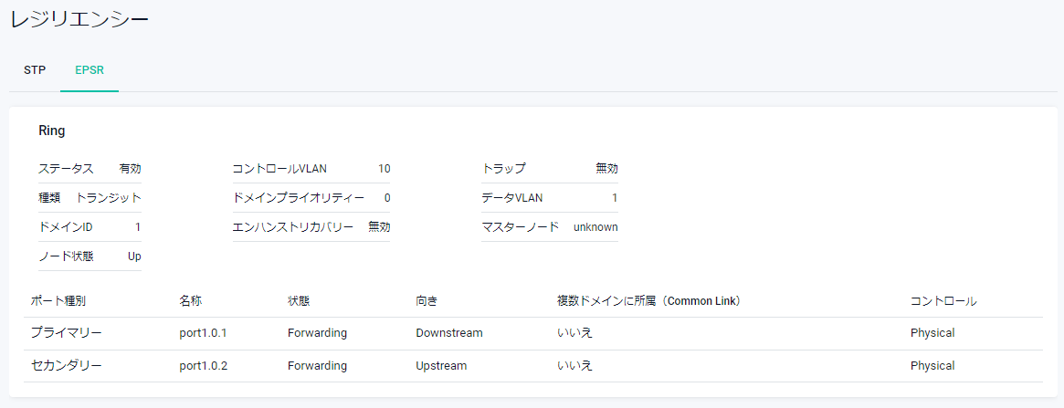Image resolution: width=1064 pixels, height=408 pixels.
Task: Switch to the STP tab
Action: (x=35, y=70)
